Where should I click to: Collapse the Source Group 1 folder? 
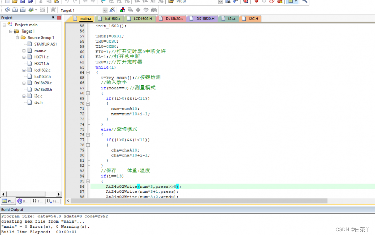click(17, 38)
